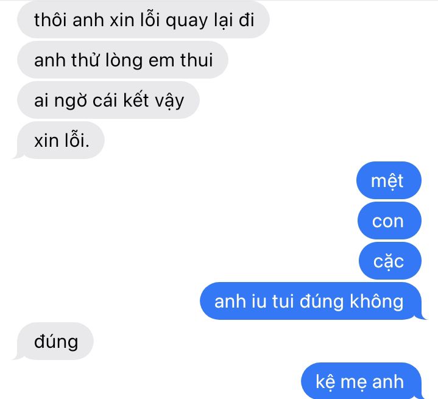The image size is (438, 399).
Task: Click the word "thôi" starting the first message
Action: tap(51, 20)
